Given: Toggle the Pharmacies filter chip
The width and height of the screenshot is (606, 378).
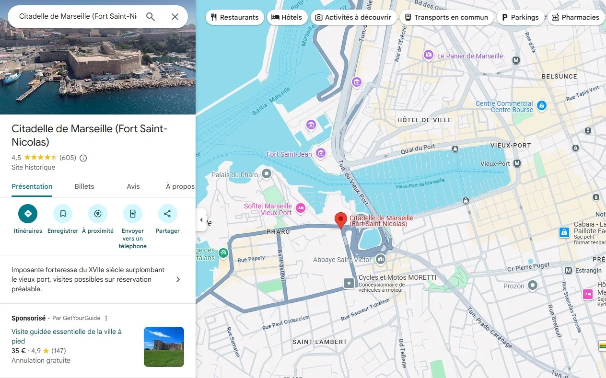Looking at the screenshot, I should (x=575, y=17).
